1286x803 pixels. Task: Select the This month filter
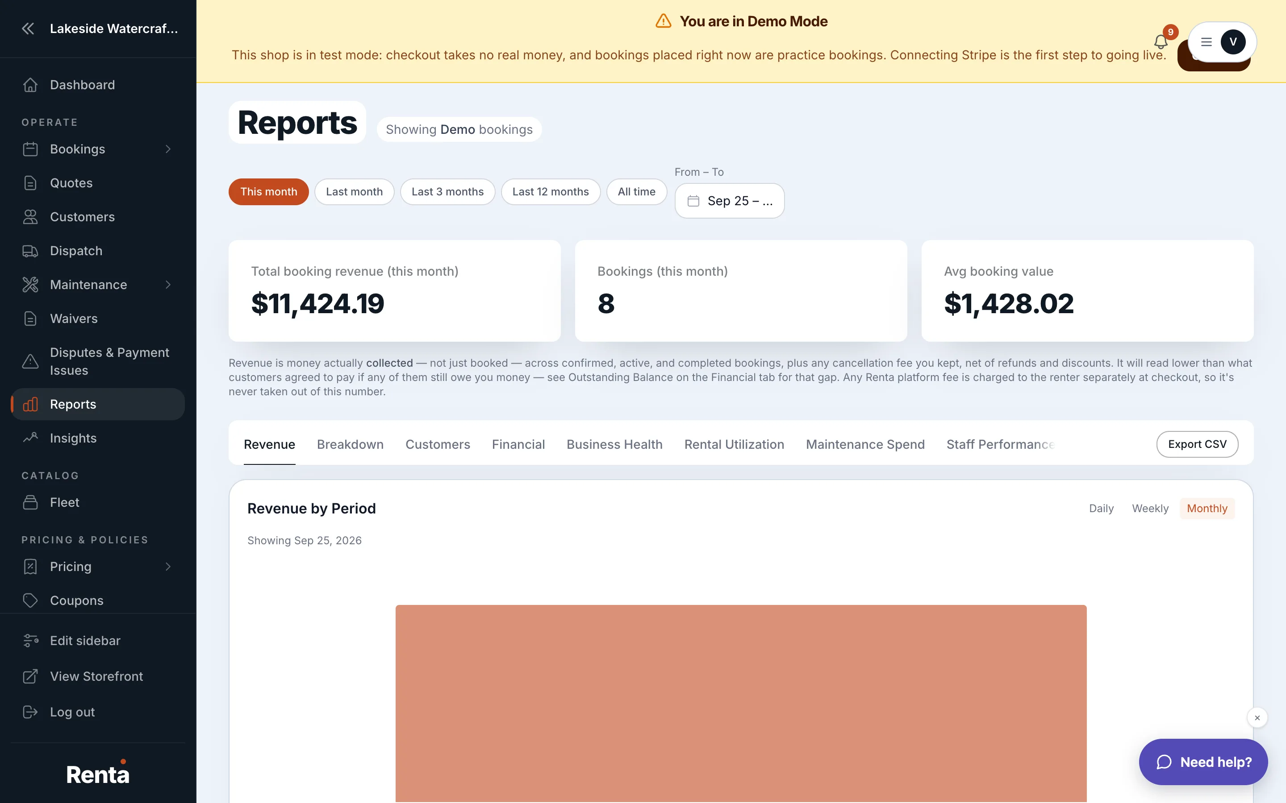268,192
